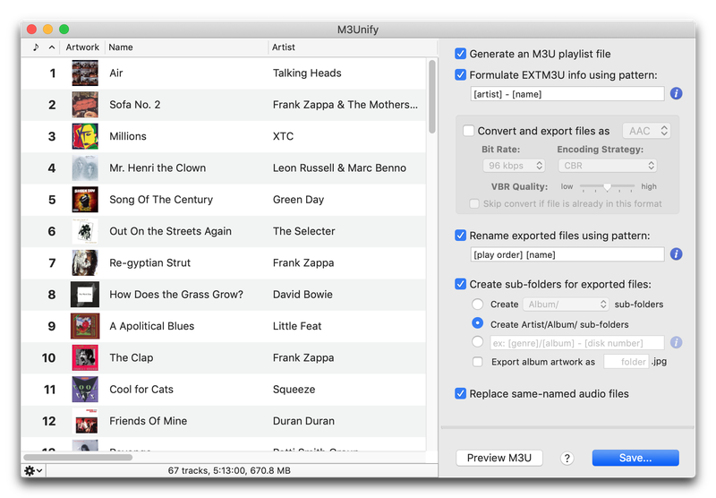Viewport: 716px width, 498px height.
Task: Select the Create Album/ sub-folders radio
Action: tap(477, 305)
